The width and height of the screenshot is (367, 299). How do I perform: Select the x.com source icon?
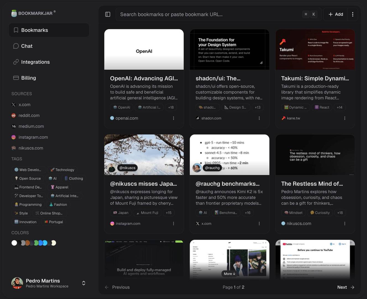(13, 104)
